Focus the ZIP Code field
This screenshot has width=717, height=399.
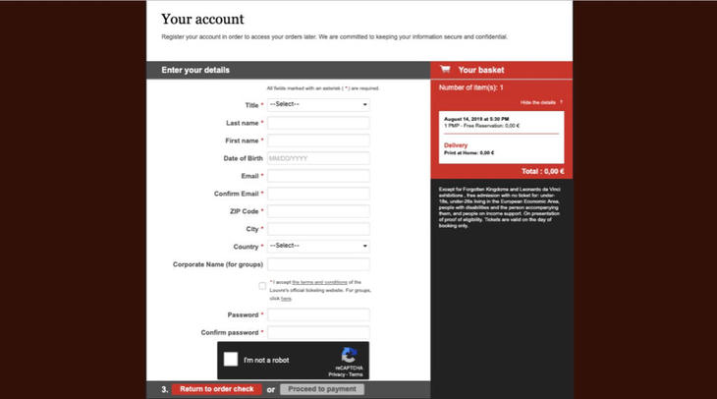click(317, 211)
